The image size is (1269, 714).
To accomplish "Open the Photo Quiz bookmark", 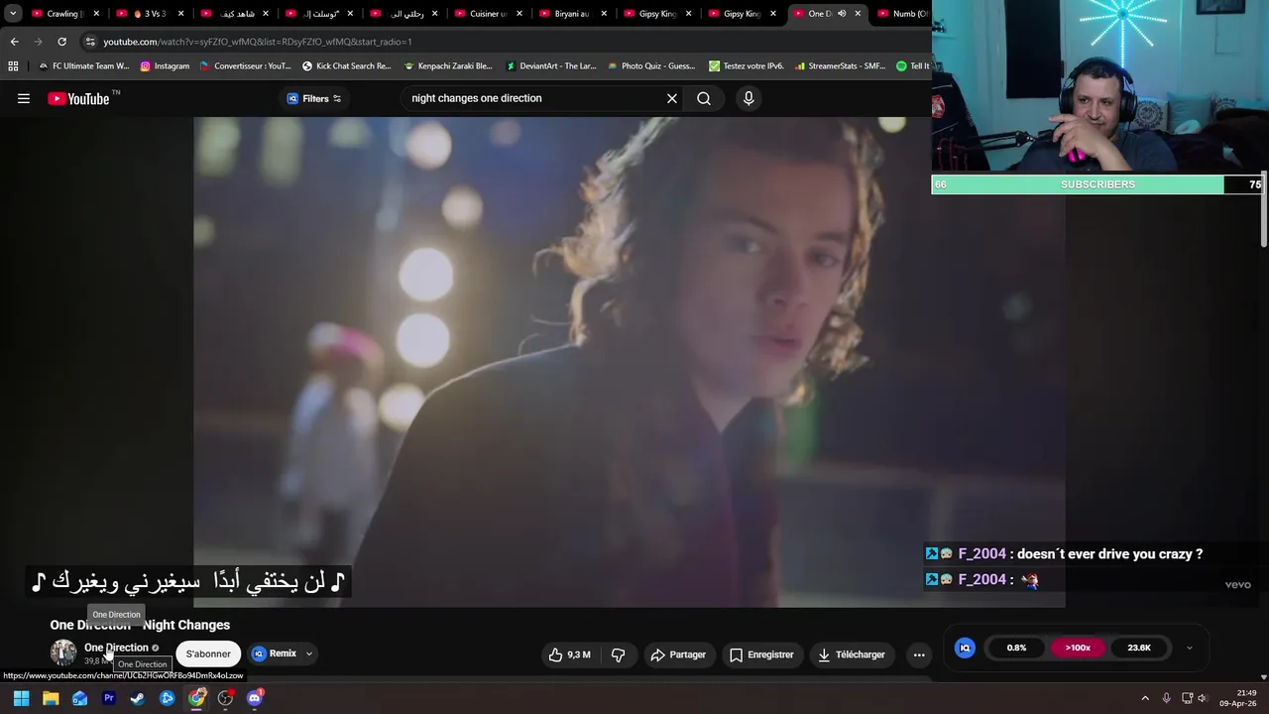I will coord(651,66).
